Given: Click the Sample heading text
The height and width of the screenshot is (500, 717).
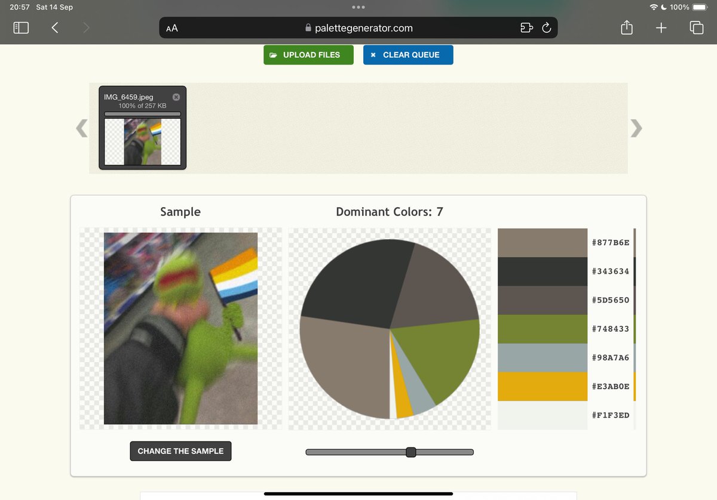Looking at the screenshot, I should pos(180,212).
